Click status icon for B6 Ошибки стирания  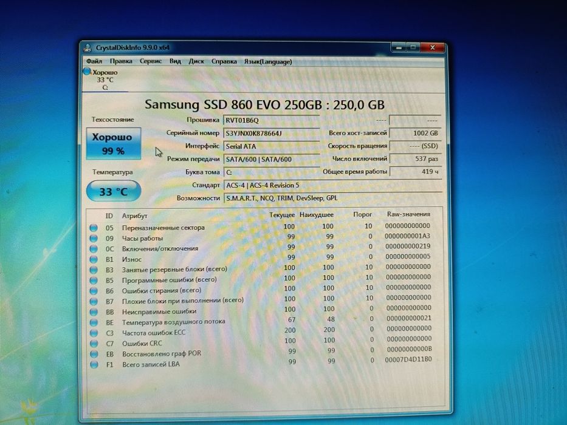(x=94, y=291)
